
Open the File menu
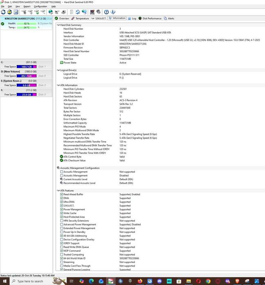click(x=2, y=7)
